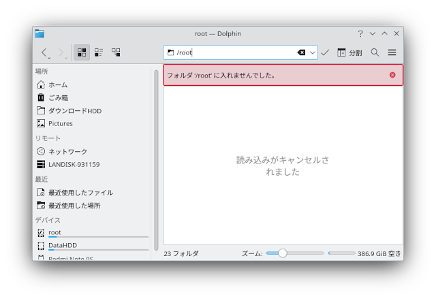Viewport: 436px width, 299px height.
Task: Switch to details tree view mode
Action: click(x=116, y=52)
